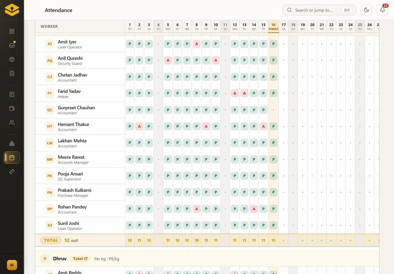Open worker Pooja Ansari

(80, 176)
